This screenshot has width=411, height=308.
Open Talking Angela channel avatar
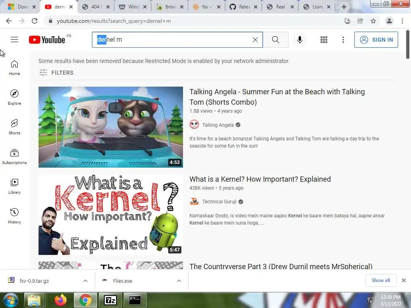(194, 125)
